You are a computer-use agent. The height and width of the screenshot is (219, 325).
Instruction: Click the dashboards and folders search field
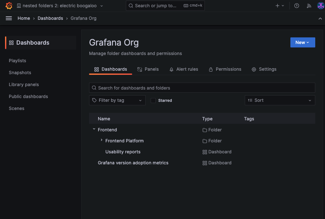click(x=202, y=88)
